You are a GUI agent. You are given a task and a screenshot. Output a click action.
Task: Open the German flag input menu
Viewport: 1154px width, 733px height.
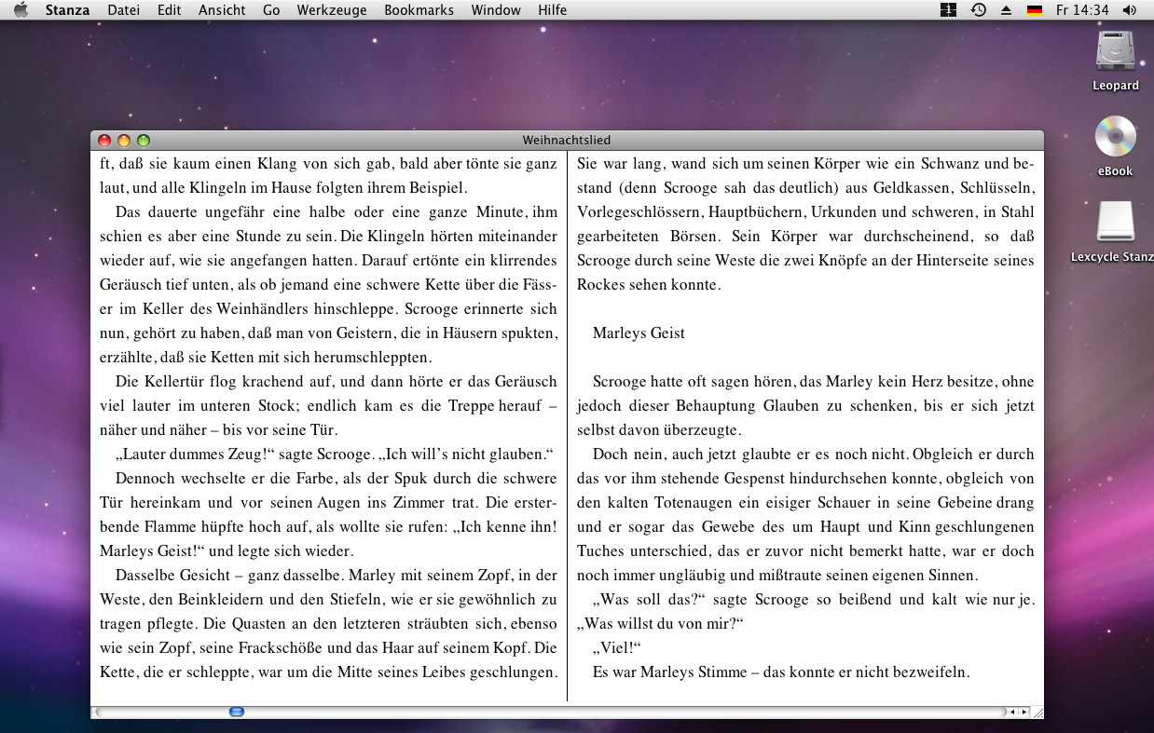(x=1034, y=10)
